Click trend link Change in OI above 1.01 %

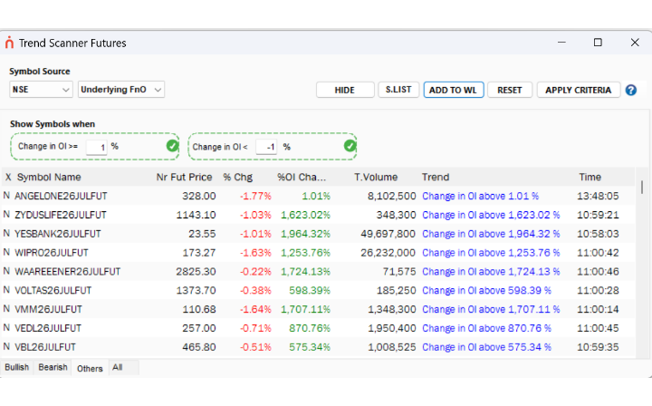[480, 196]
